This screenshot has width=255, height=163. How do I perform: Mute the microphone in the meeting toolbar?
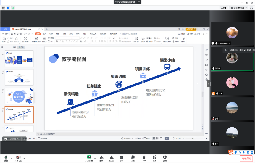(6, 158)
